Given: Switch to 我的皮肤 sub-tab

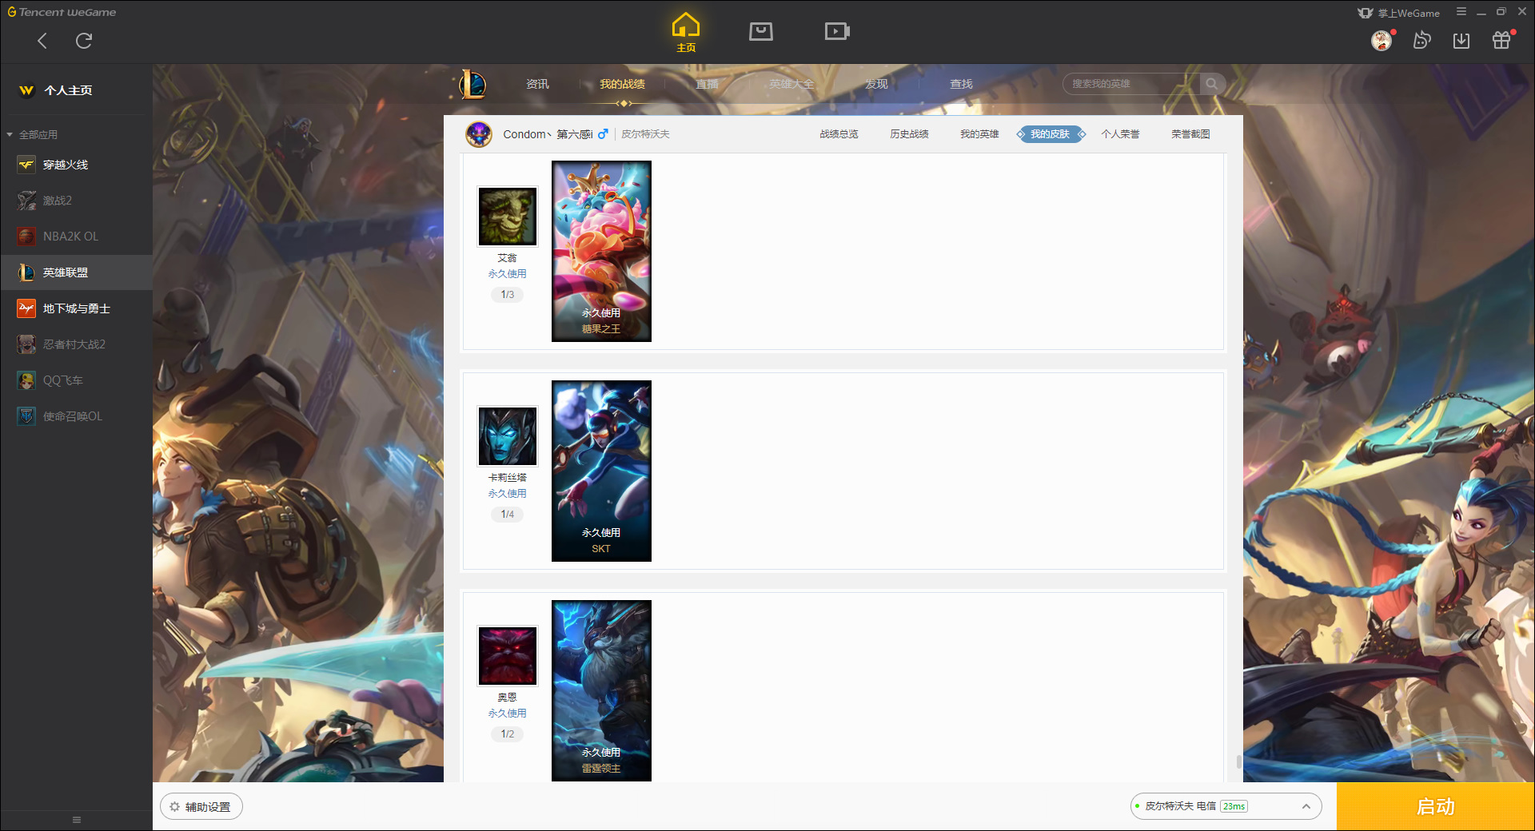Looking at the screenshot, I should (1051, 134).
